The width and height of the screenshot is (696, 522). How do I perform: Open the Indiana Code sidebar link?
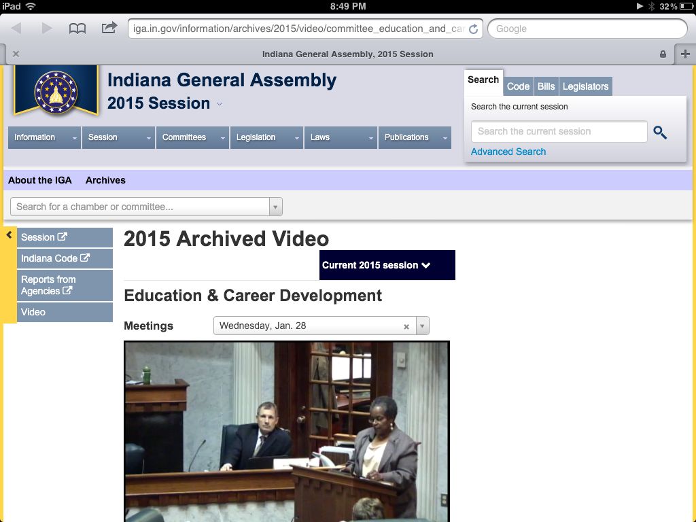(x=65, y=259)
